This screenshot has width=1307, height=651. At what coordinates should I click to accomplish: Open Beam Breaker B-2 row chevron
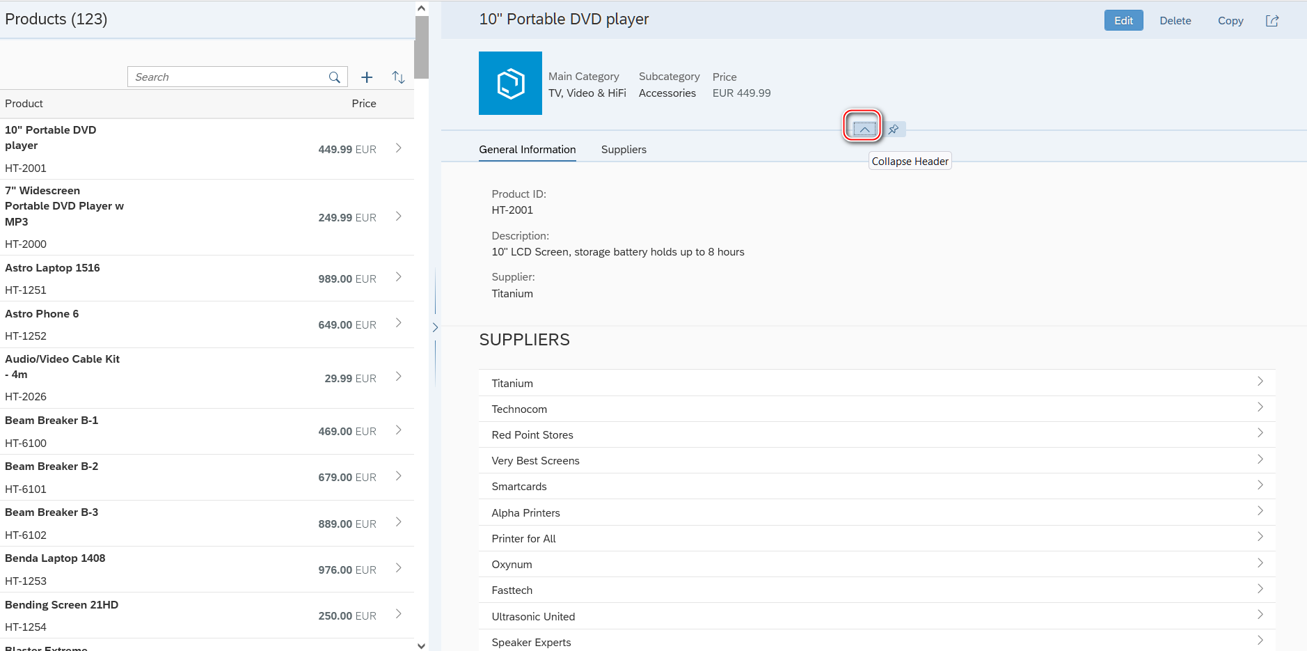click(x=398, y=476)
